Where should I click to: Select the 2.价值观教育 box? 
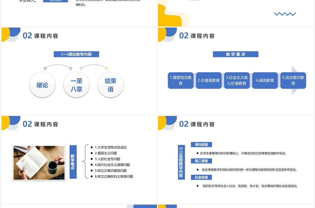coord(209,80)
